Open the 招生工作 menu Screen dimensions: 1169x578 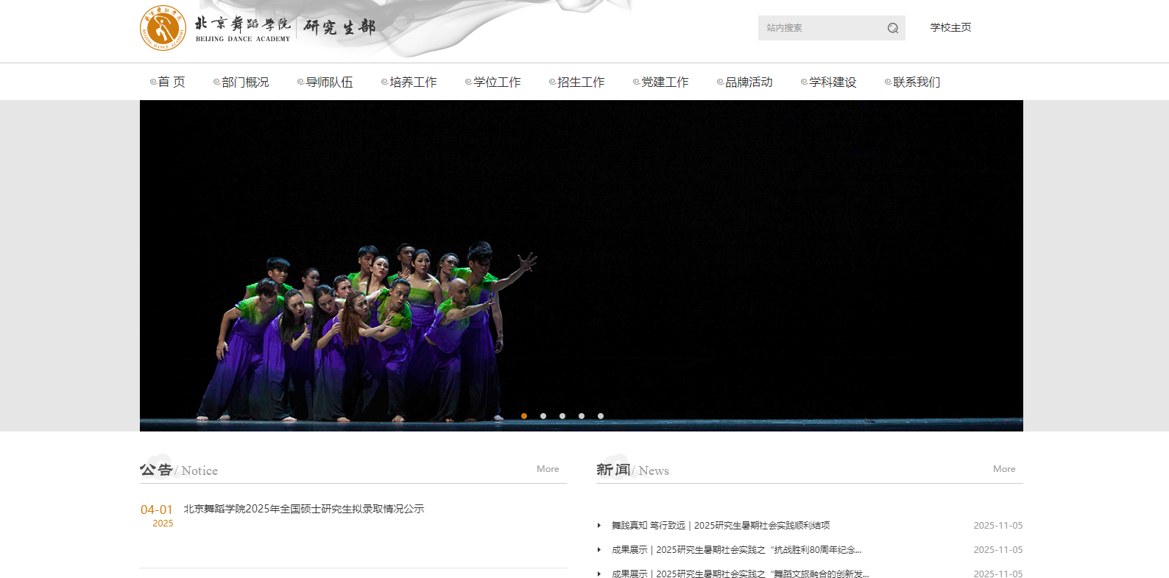[580, 82]
